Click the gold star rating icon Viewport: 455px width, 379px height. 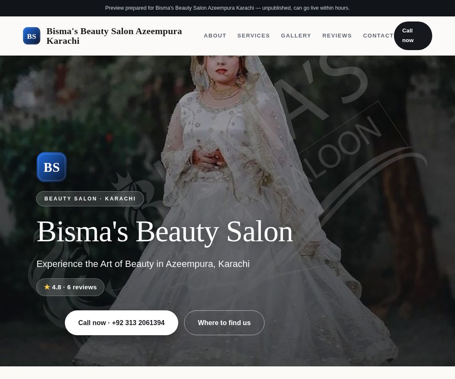pos(47,287)
